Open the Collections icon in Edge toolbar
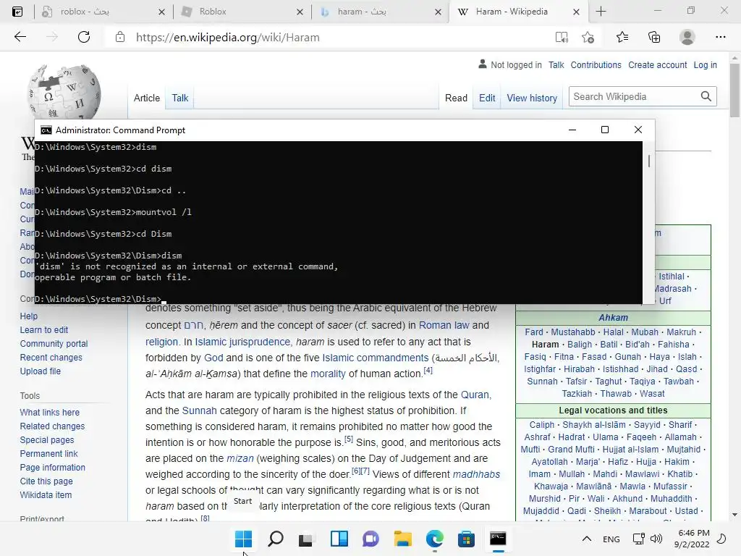The width and height of the screenshot is (741, 556). pyautogui.click(x=654, y=37)
